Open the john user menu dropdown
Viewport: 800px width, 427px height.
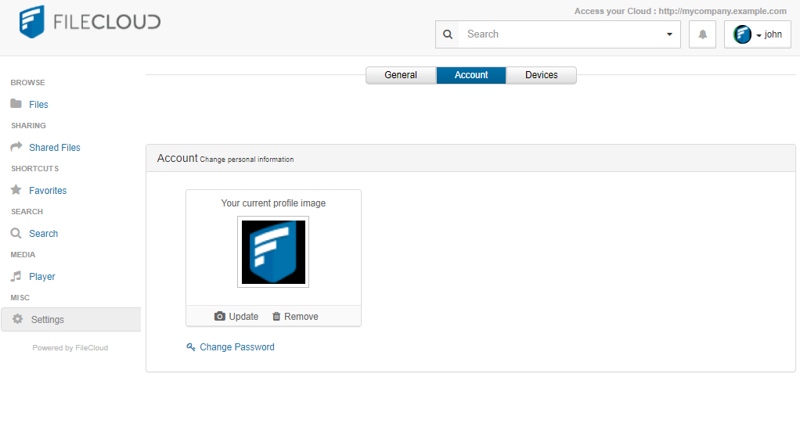(758, 34)
